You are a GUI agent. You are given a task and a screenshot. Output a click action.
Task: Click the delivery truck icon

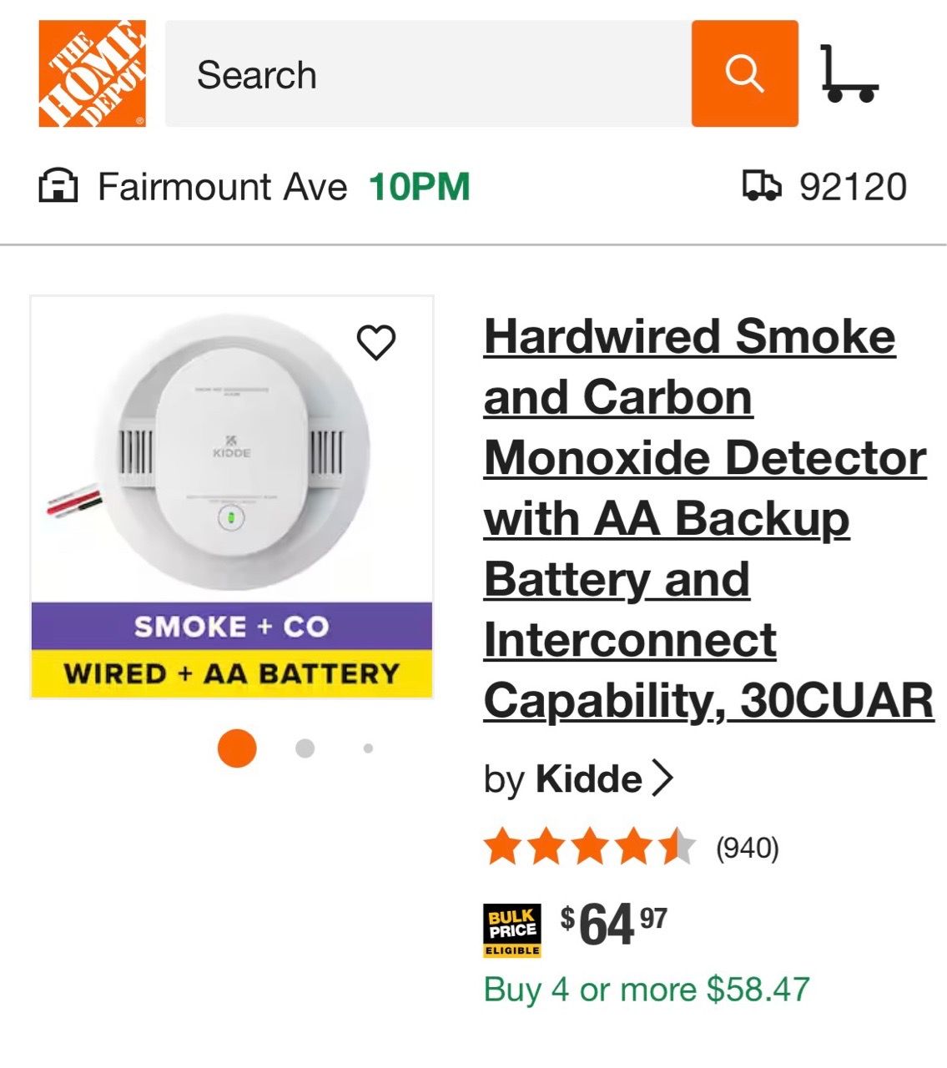(x=762, y=186)
